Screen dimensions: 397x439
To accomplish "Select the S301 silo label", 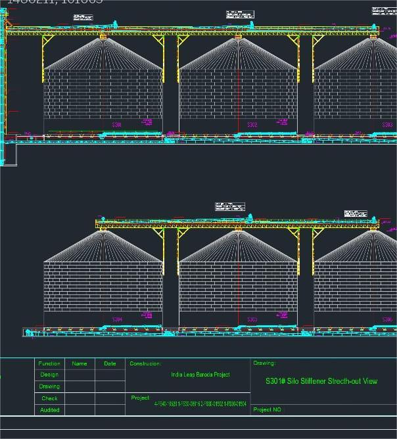I will point(117,124).
